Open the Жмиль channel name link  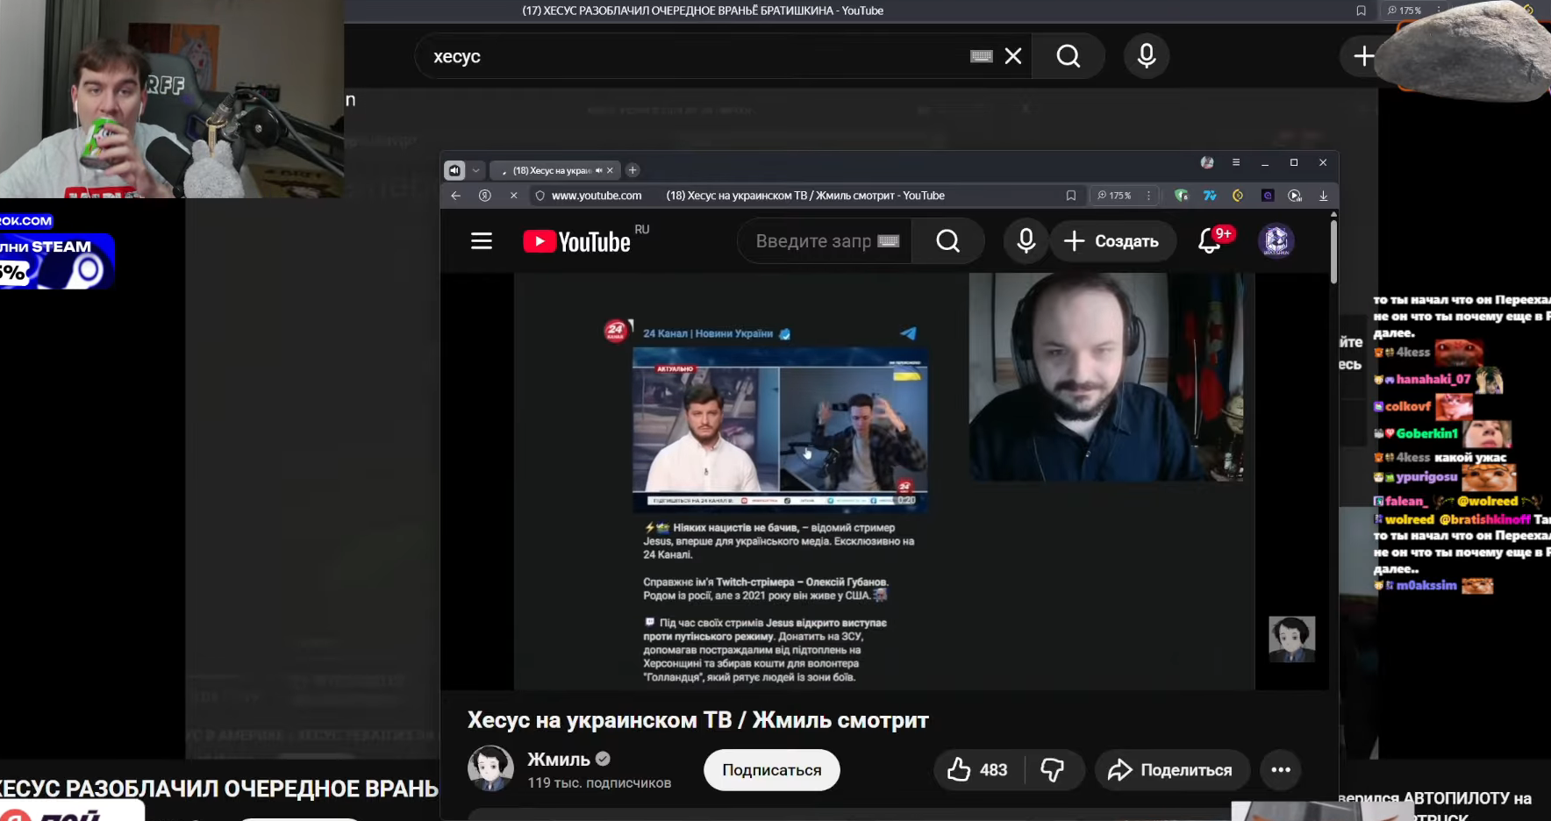coord(558,760)
